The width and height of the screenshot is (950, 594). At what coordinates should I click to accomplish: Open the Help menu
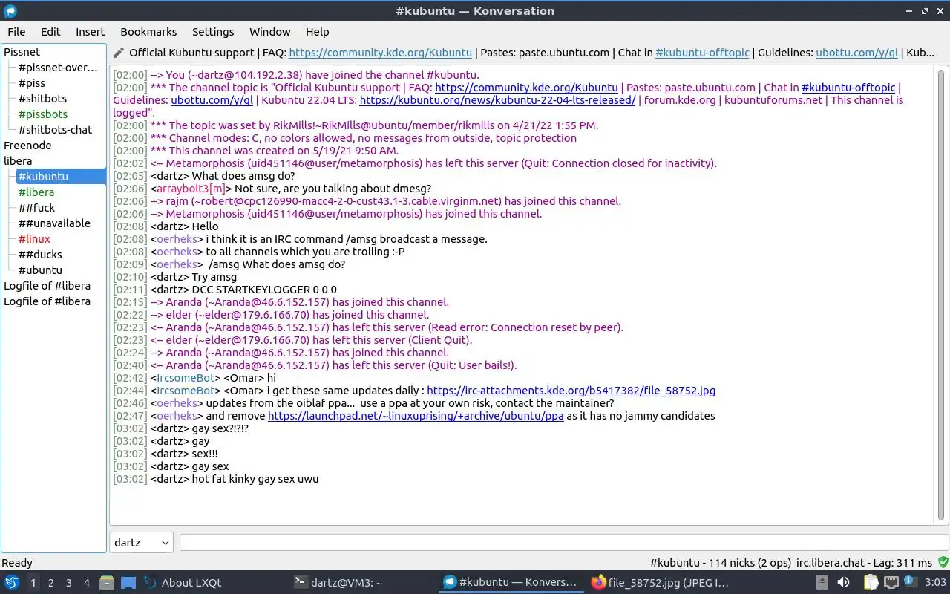click(317, 32)
